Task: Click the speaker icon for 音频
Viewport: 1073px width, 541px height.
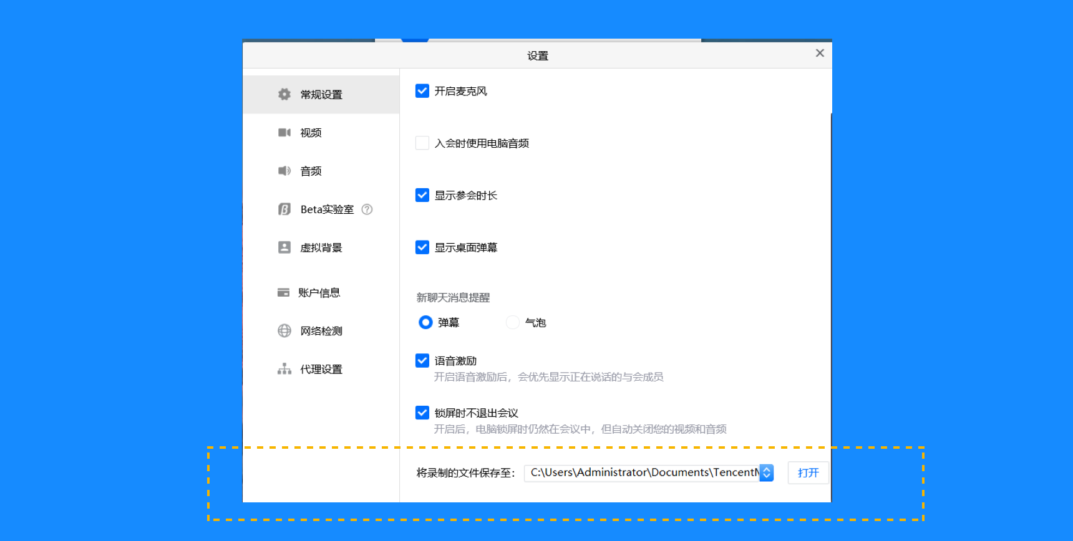Action: point(284,171)
